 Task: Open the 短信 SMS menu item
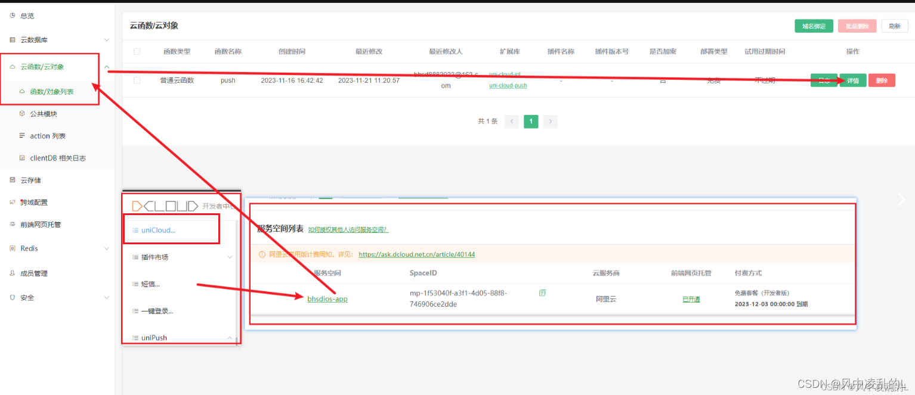(x=148, y=284)
